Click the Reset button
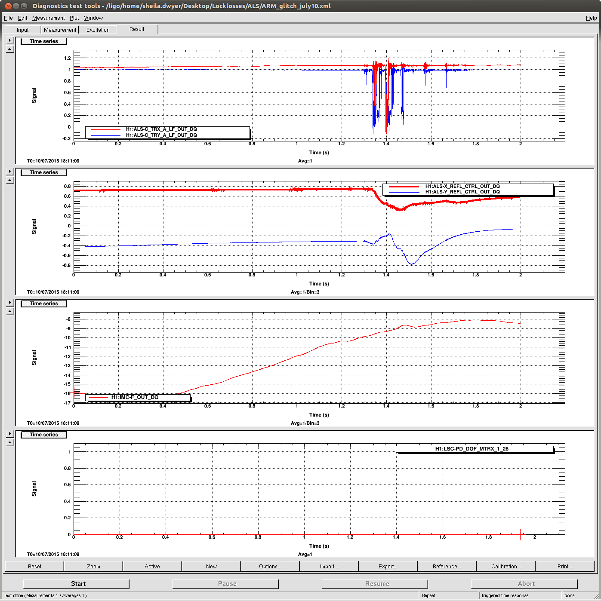Screen dimensions: 601x601 pyautogui.click(x=34, y=566)
